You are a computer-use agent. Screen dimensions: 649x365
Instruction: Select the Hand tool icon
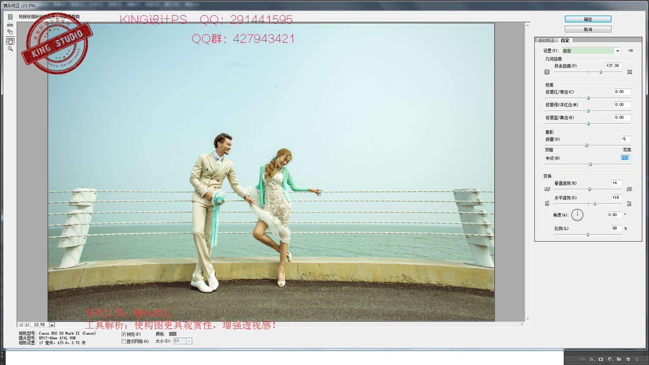10,41
